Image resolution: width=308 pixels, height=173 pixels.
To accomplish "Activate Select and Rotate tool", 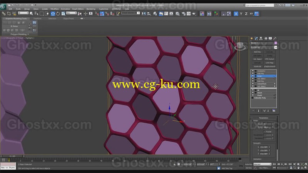I will [x=58, y=13].
